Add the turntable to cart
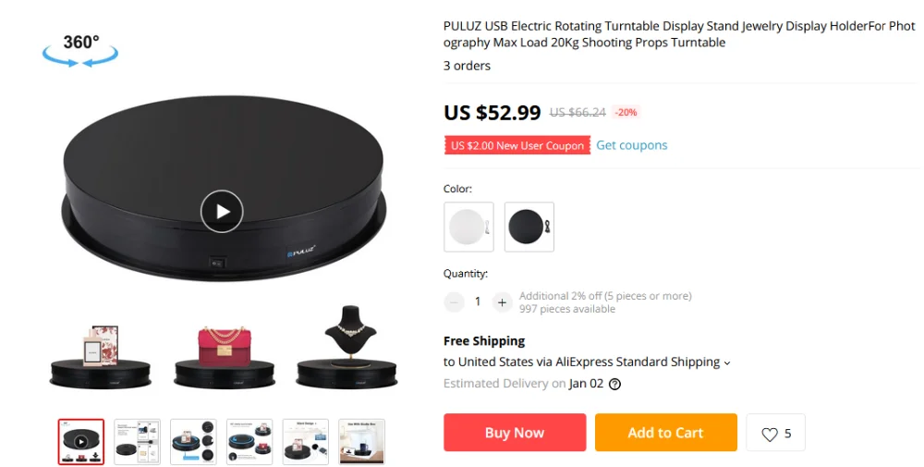Image resolution: width=924 pixels, height=467 pixels. [666, 432]
